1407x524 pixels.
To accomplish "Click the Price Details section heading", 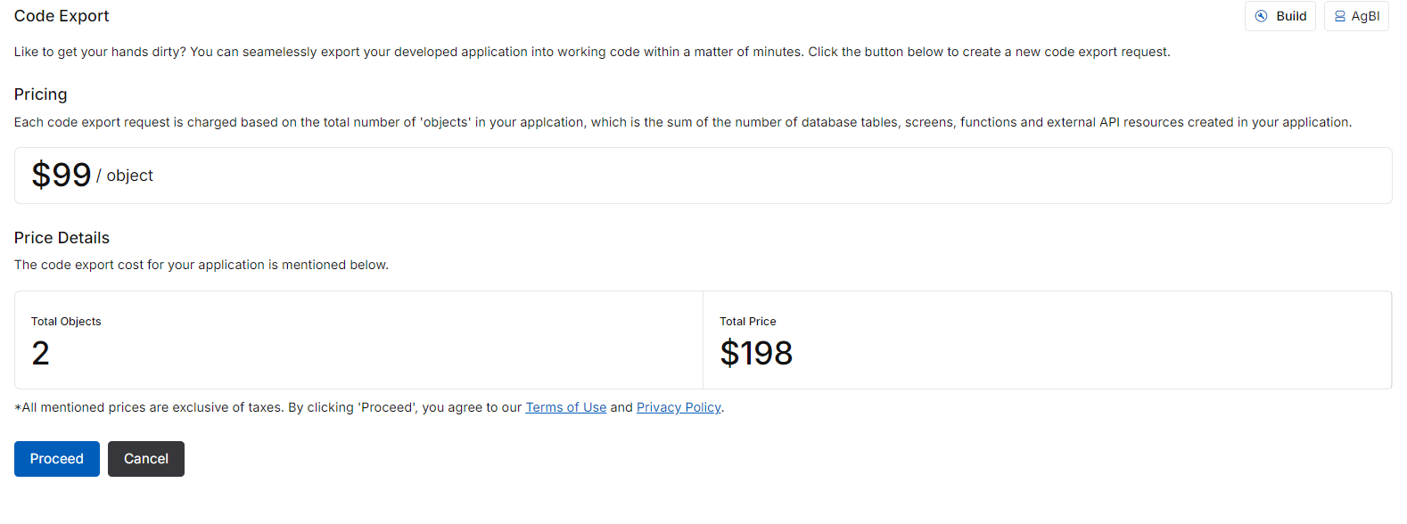I will coord(62,238).
